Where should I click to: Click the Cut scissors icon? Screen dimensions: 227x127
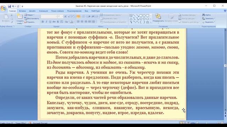pos(12,15)
